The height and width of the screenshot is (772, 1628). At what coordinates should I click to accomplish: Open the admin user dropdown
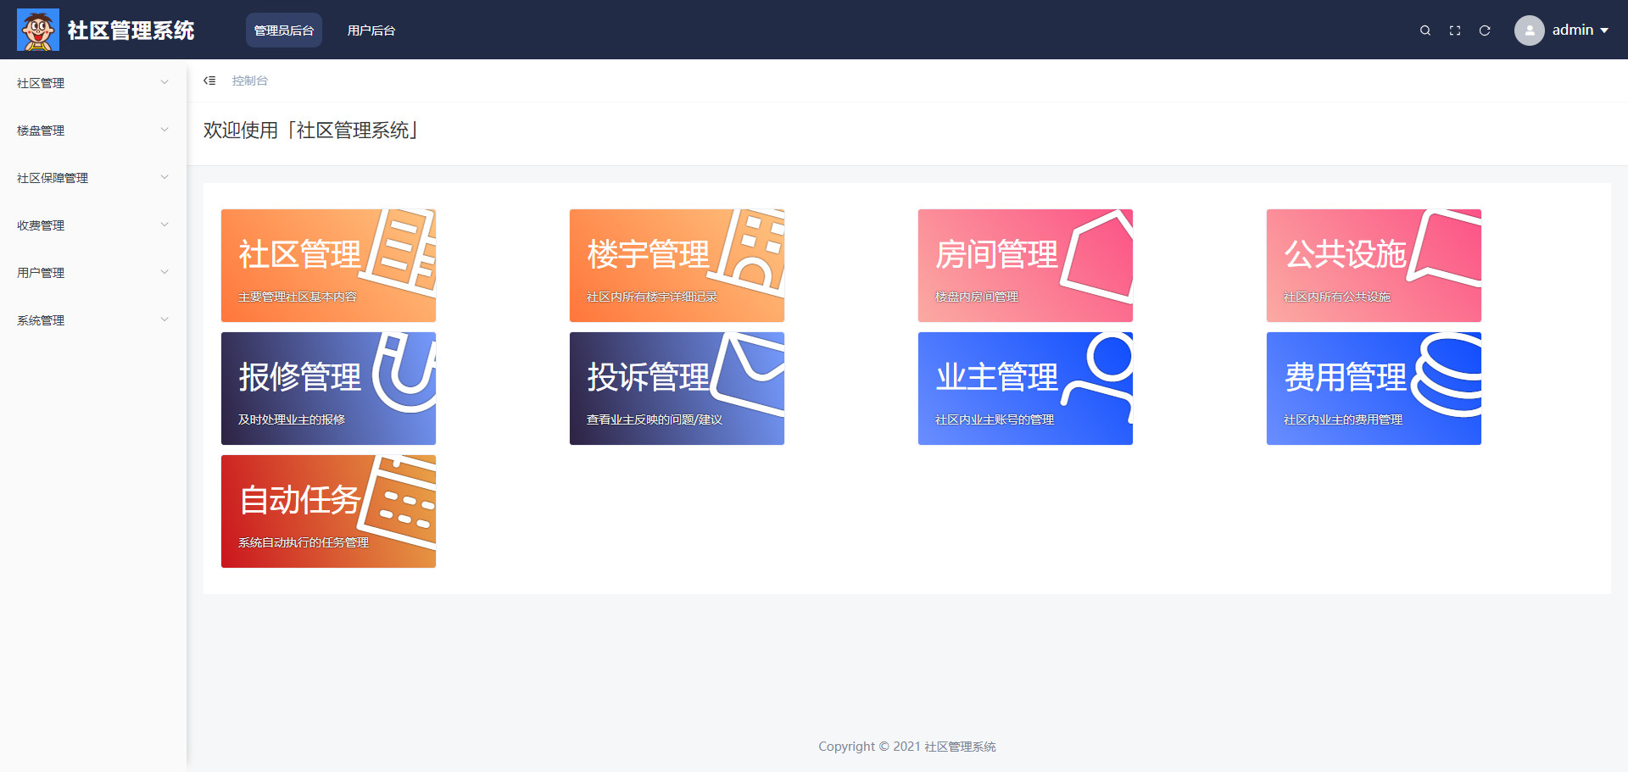pyautogui.click(x=1581, y=30)
